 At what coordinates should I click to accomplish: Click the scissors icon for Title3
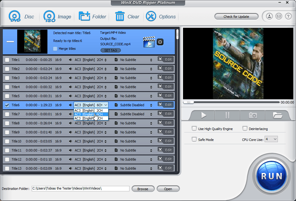[x=160, y=77]
